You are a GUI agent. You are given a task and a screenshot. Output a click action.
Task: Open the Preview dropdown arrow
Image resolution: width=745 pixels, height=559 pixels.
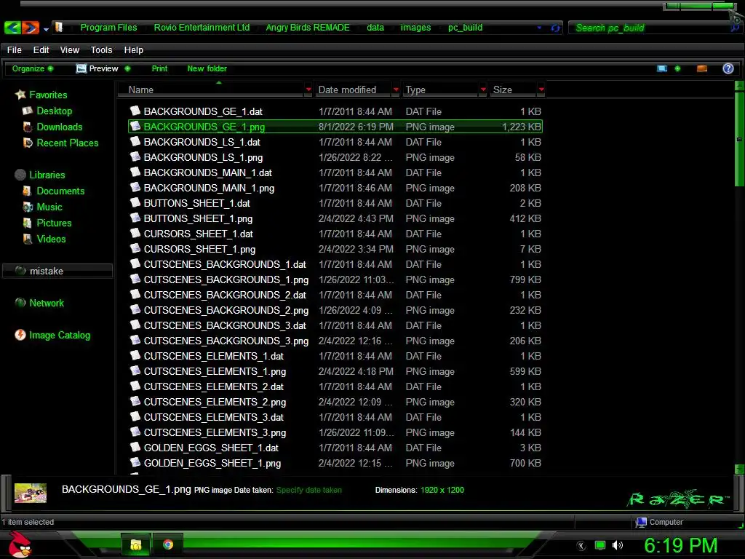[127, 68]
